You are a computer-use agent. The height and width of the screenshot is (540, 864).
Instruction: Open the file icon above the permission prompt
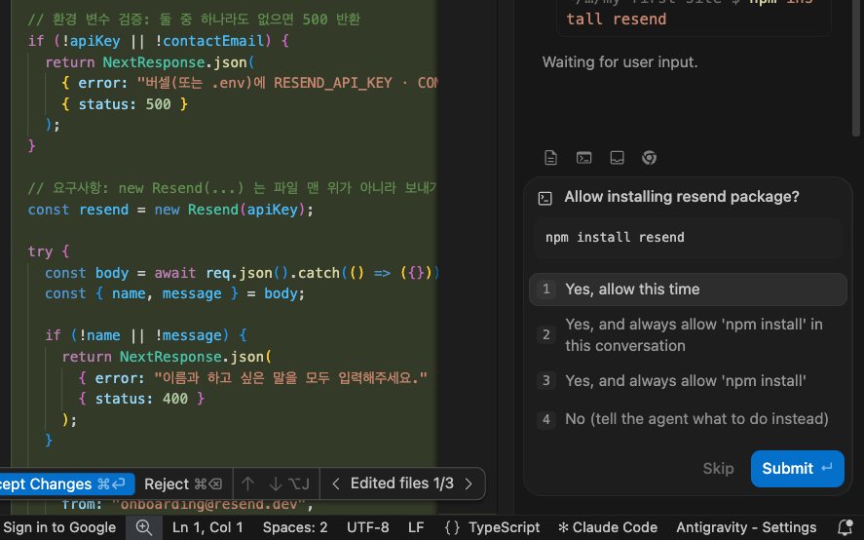(x=550, y=158)
